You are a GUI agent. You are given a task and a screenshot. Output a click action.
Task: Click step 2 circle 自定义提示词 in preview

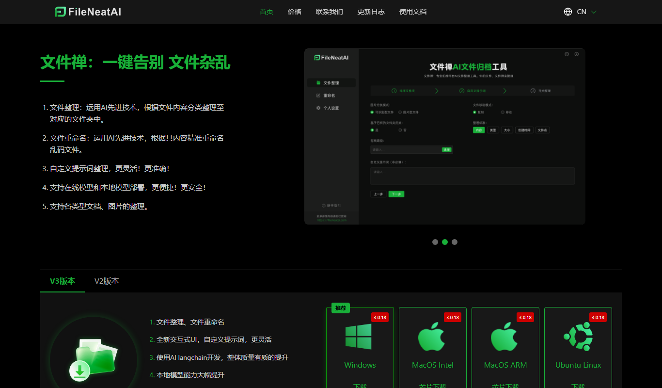tap(462, 91)
